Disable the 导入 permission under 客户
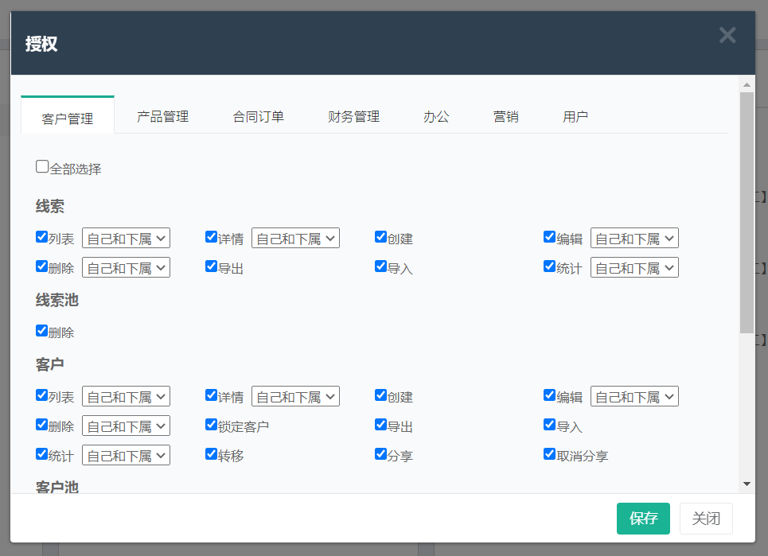The image size is (768, 556). pos(550,424)
